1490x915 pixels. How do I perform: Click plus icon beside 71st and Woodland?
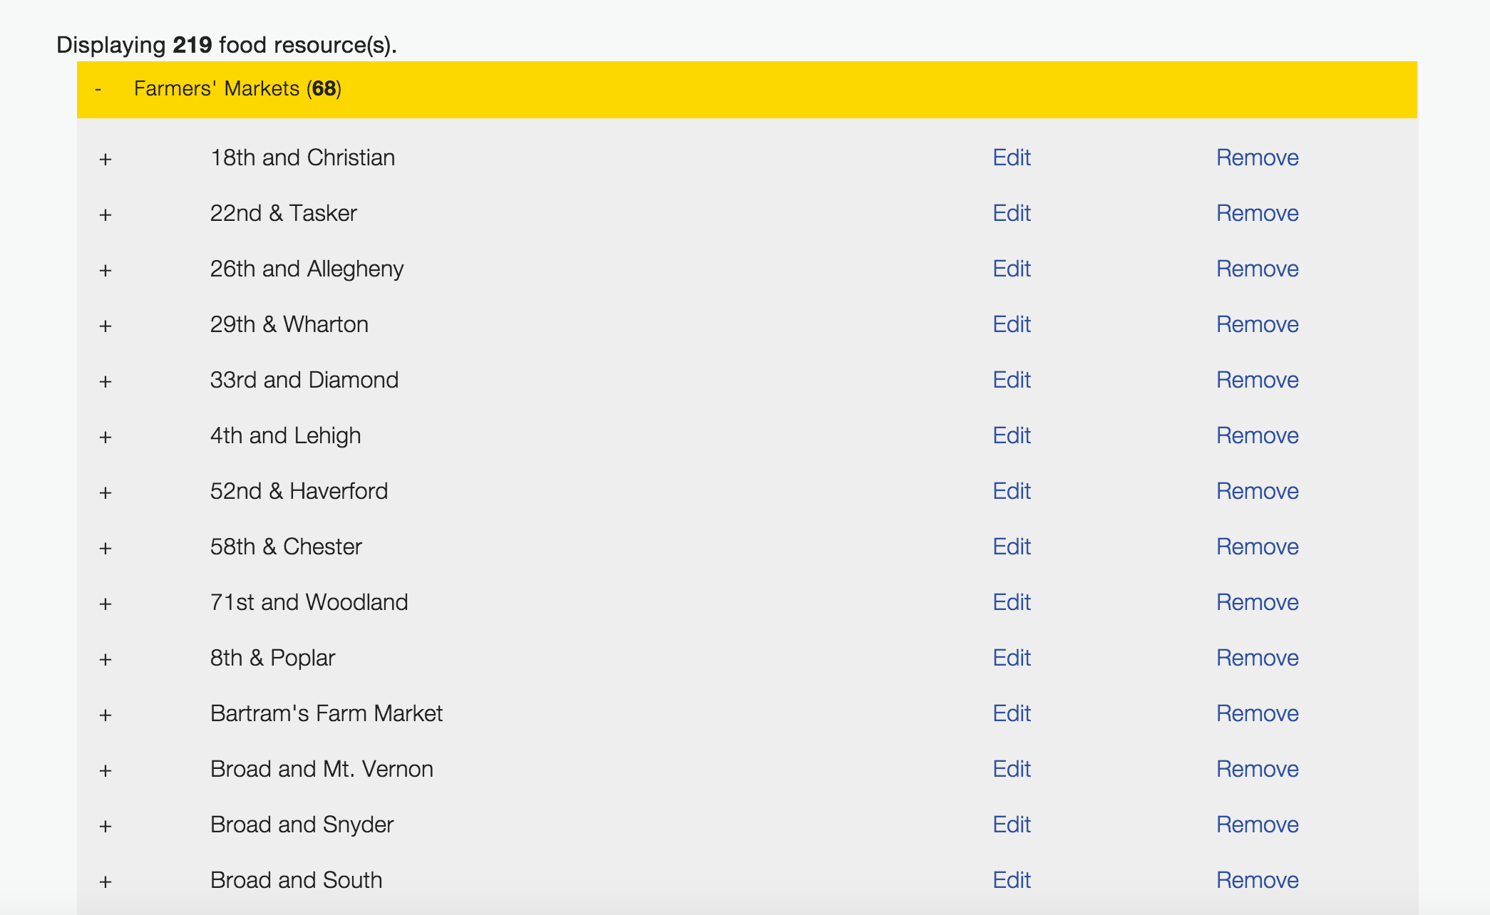click(x=106, y=604)
